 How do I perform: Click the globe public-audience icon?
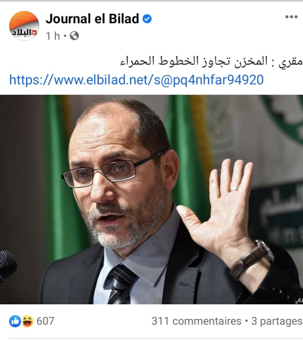[x=74, y=36]
